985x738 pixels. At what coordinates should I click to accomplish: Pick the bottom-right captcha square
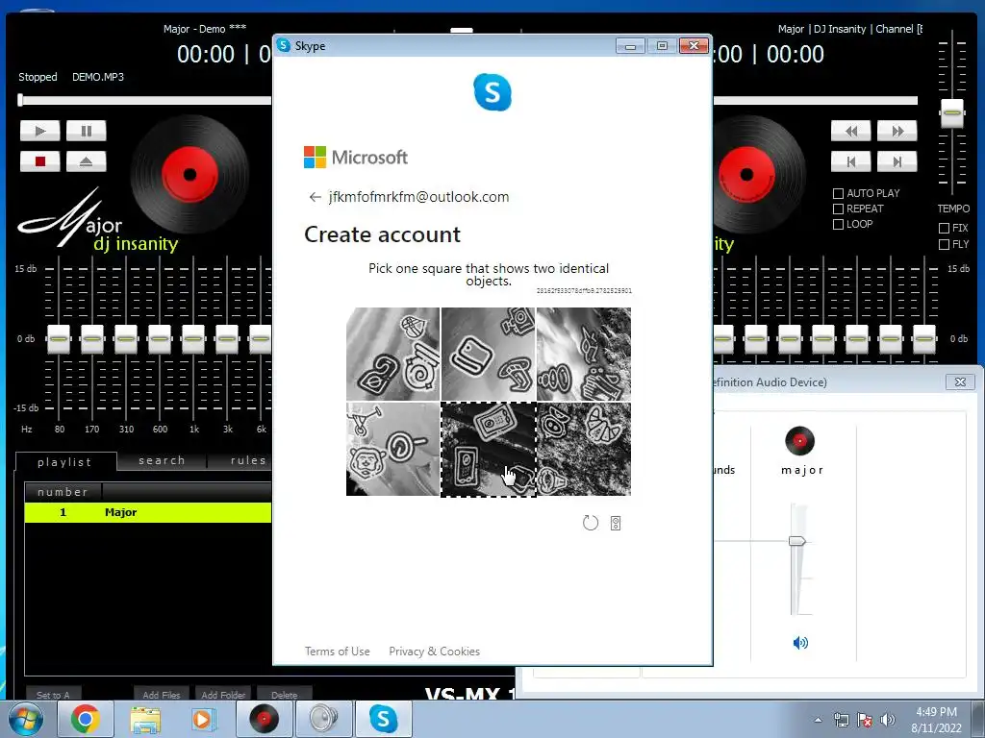coord(584,450)
